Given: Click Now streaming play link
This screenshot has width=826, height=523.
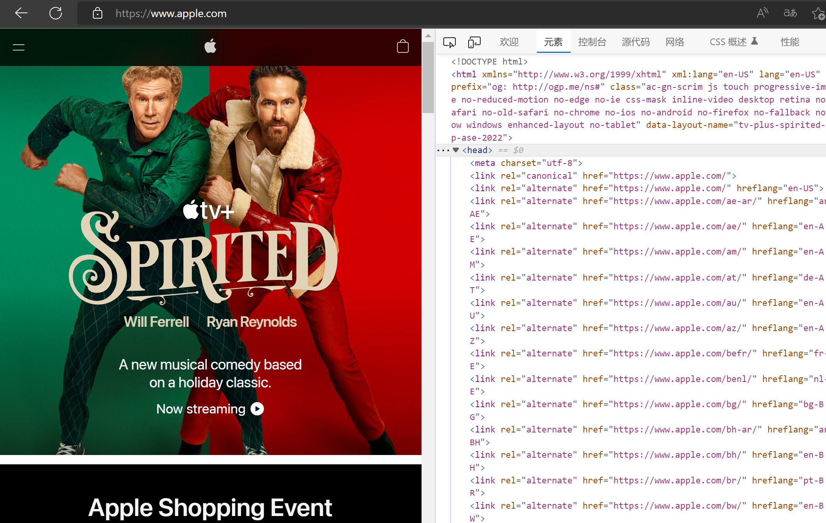Looking at the screenshot, I should tap(210, 409).
